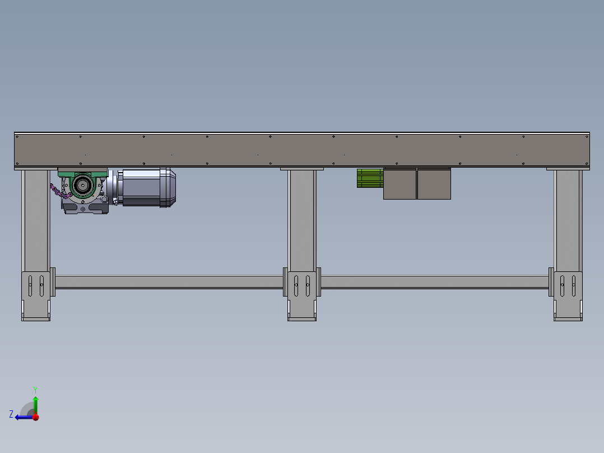This screenshot has width=604, height=453.
Task: Select the electric motor body
Action: click(141, 187)
